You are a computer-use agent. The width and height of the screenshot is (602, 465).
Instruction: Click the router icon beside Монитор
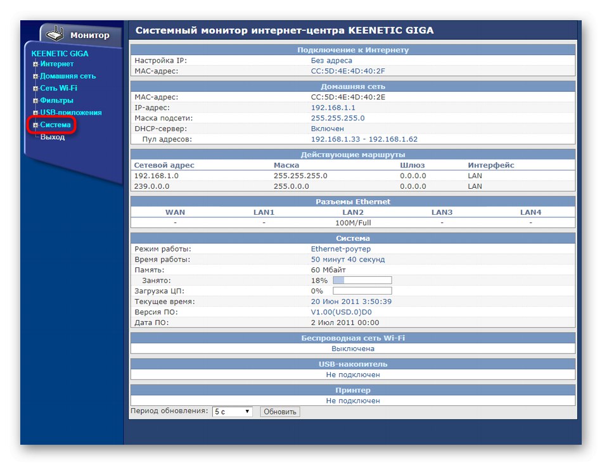click(55, 34)
